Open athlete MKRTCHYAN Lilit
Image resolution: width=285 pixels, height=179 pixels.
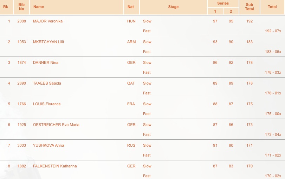coord(48,42)
